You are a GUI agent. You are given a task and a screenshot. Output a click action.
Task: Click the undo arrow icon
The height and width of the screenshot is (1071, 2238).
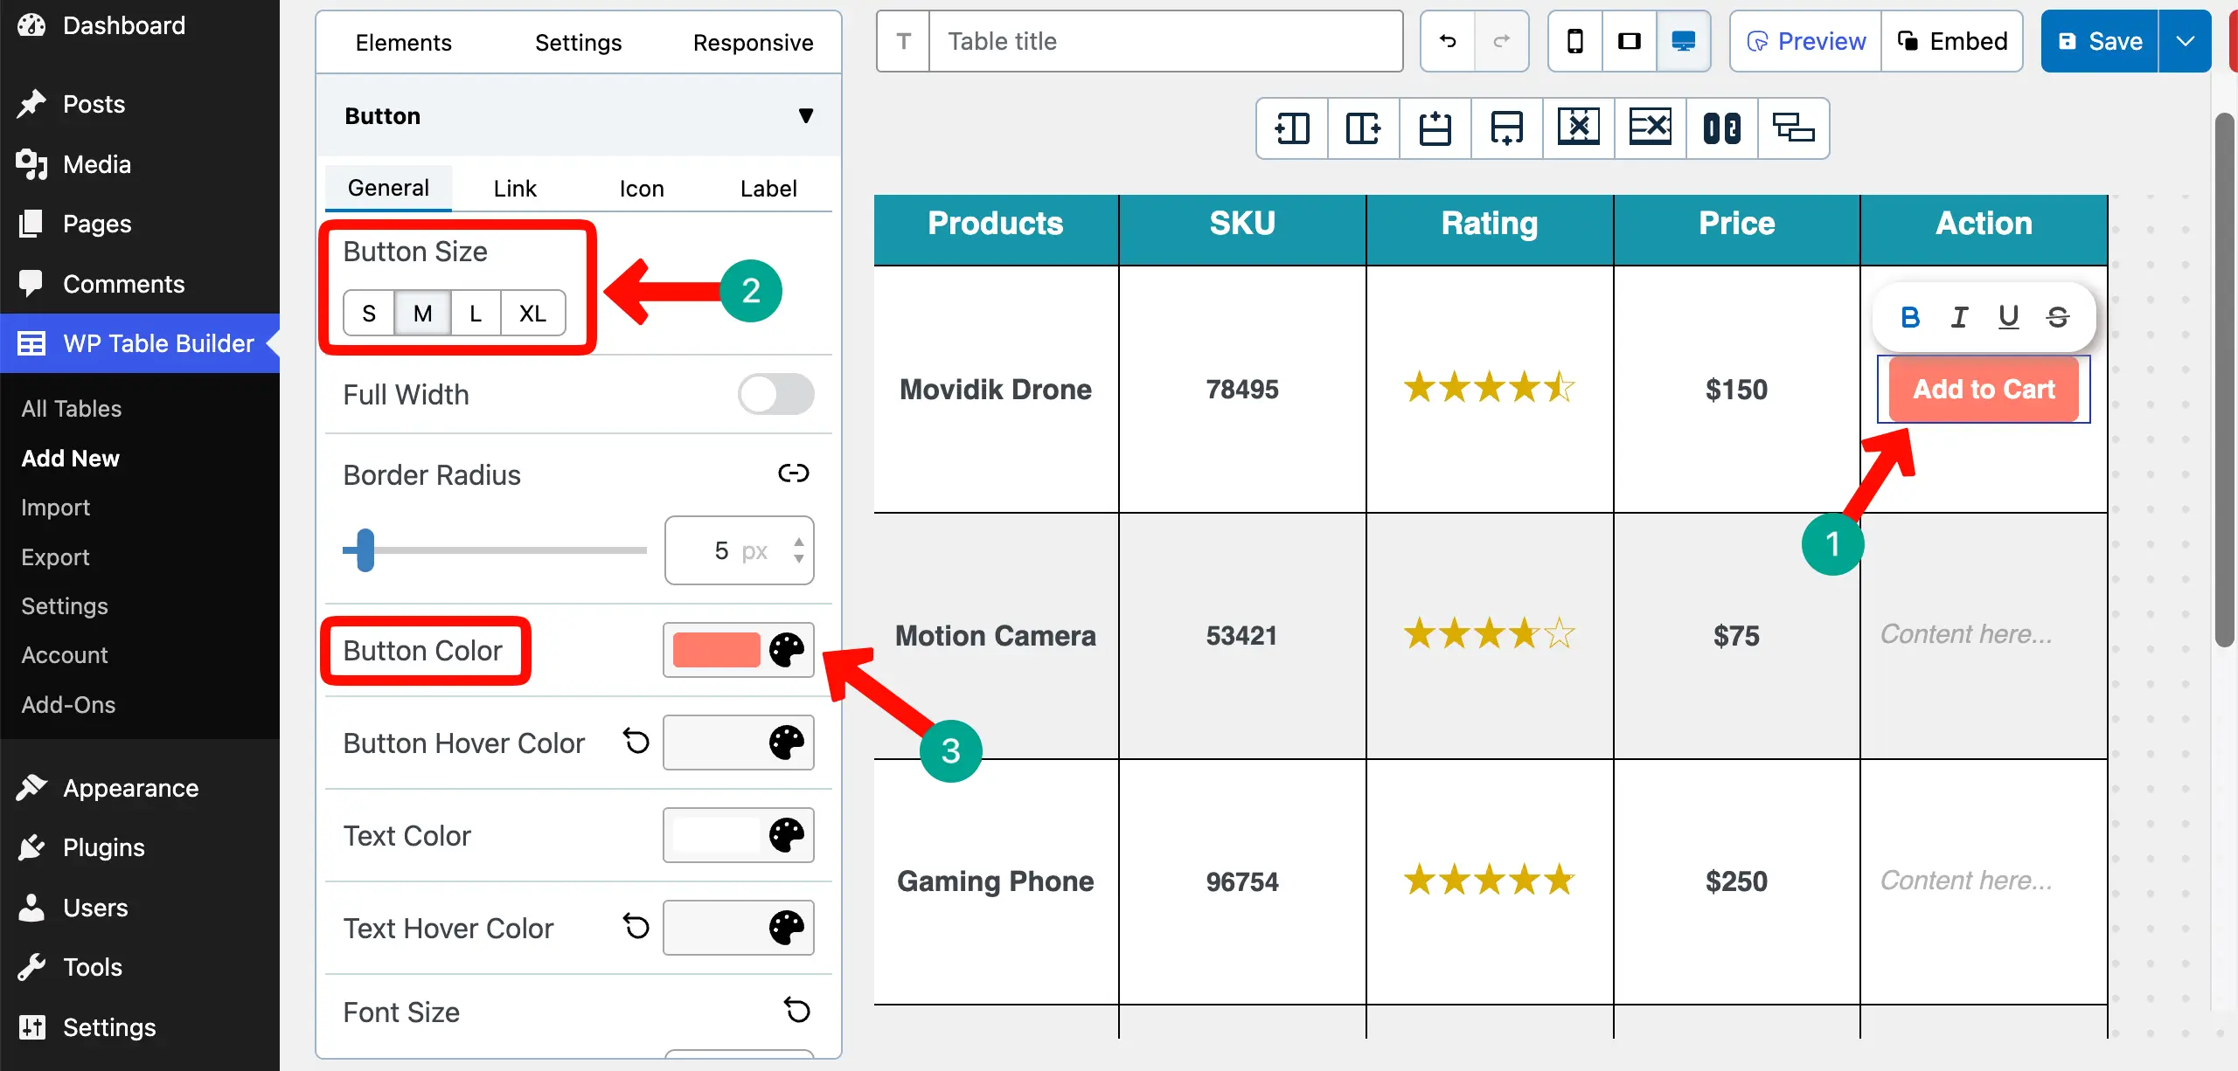tap(1446, 41)
